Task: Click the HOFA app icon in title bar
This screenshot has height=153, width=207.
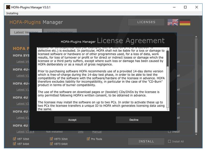Action: coord(8,7)
